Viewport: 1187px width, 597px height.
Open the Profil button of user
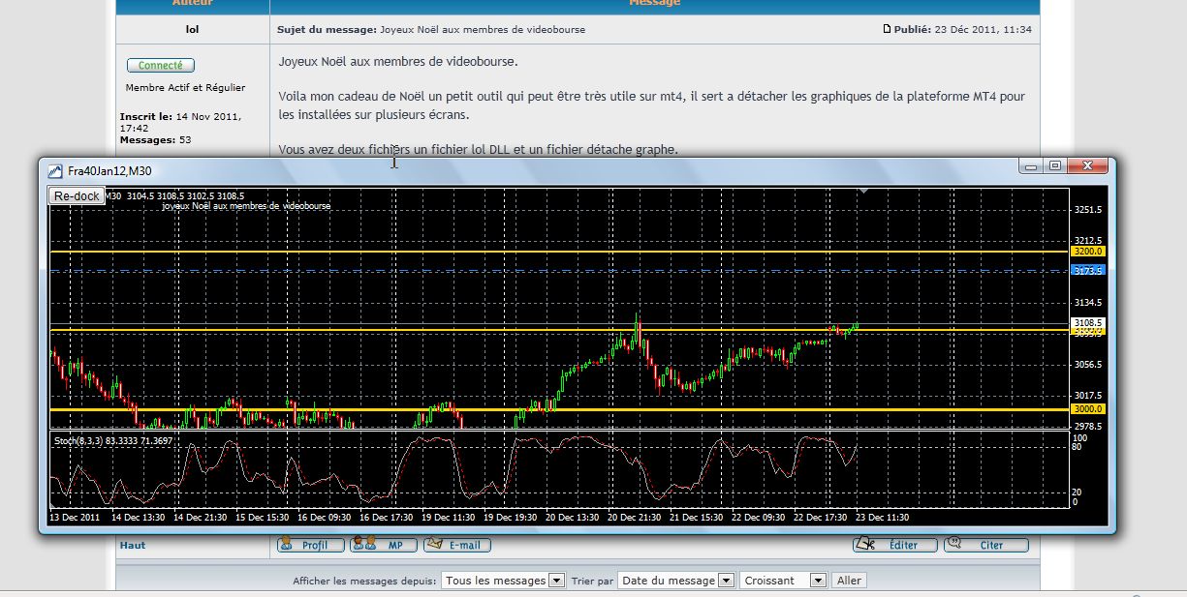click(310, 546)
